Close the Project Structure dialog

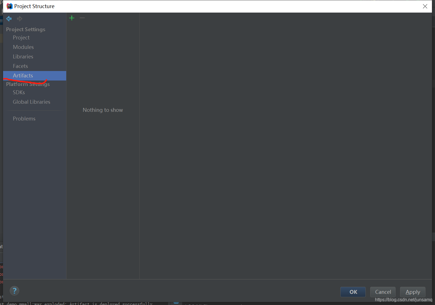(425, 6)
